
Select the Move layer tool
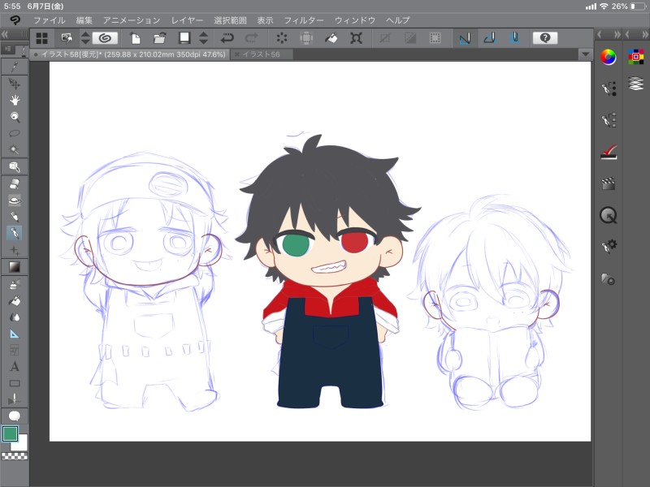tap(15, 84)
